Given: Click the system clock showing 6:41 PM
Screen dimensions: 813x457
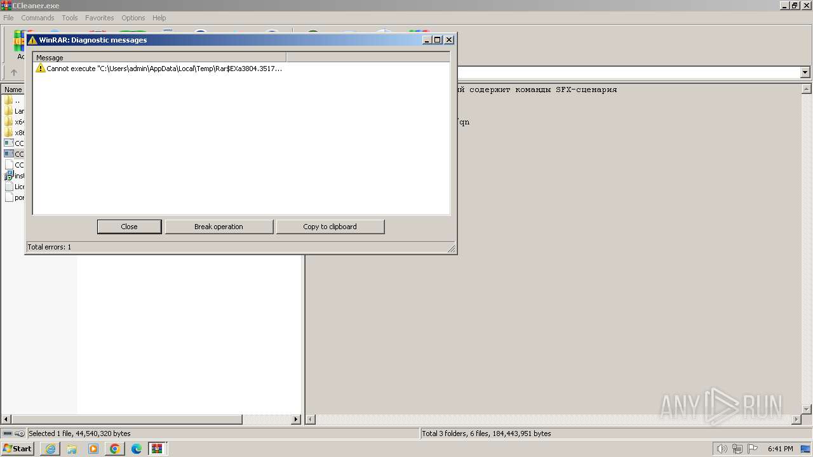Looking at the screenshot, I should (780, 449).
